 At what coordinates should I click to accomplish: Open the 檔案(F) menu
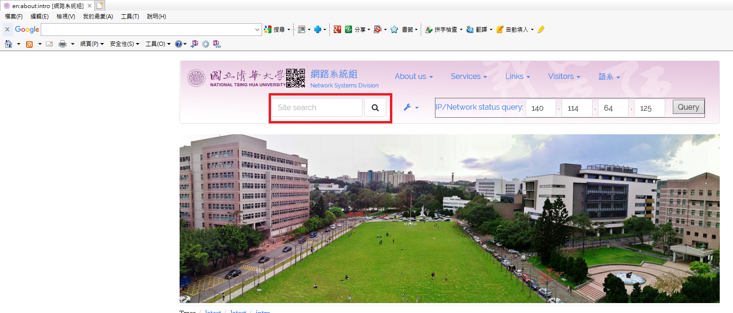pos(14,17)
